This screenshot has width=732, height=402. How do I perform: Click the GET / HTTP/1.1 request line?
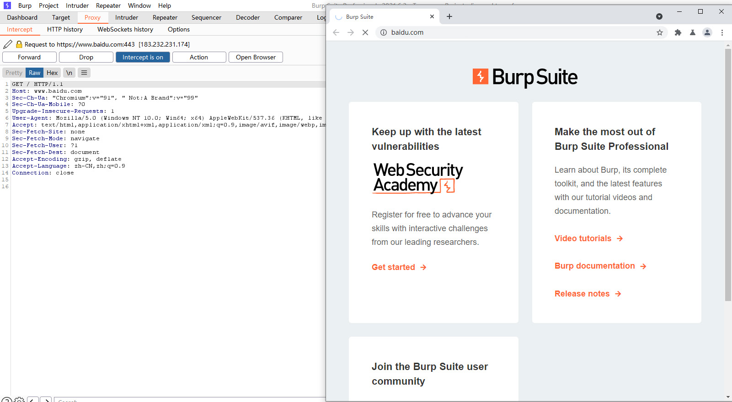pos(37,84)
